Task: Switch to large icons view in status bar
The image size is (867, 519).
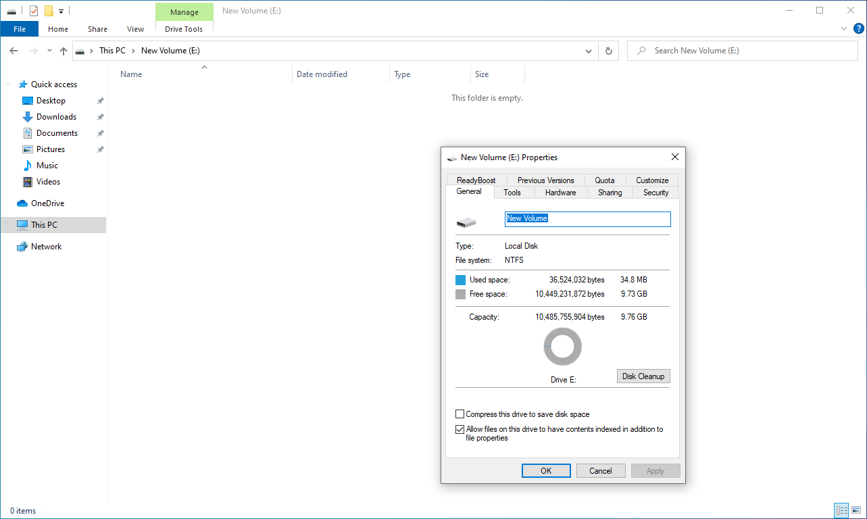Action: 856,510
